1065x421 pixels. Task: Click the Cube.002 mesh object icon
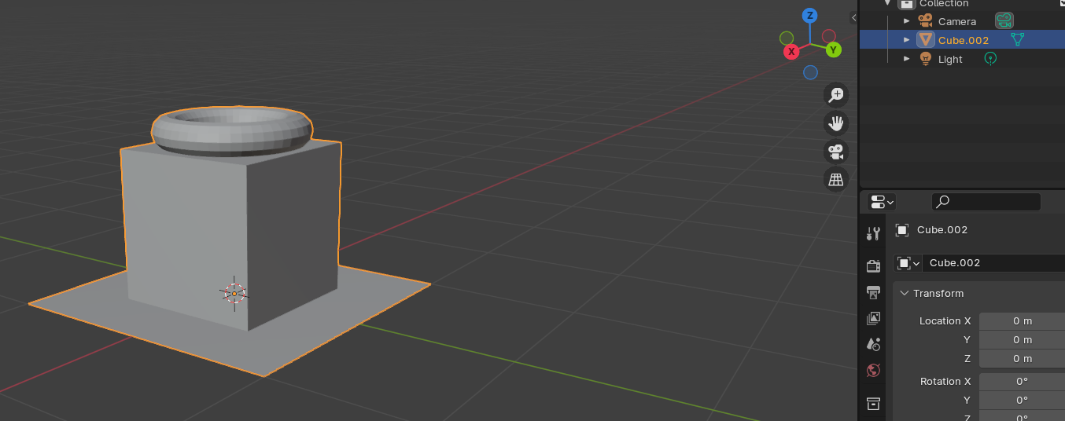[926, 40]
